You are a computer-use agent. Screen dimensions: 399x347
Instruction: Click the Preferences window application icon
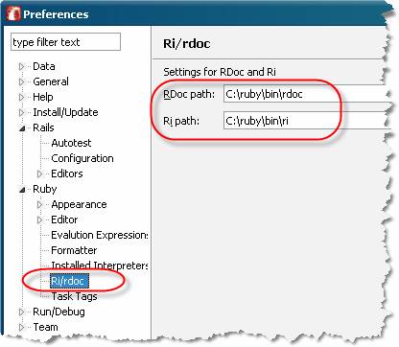click(12, 13)
